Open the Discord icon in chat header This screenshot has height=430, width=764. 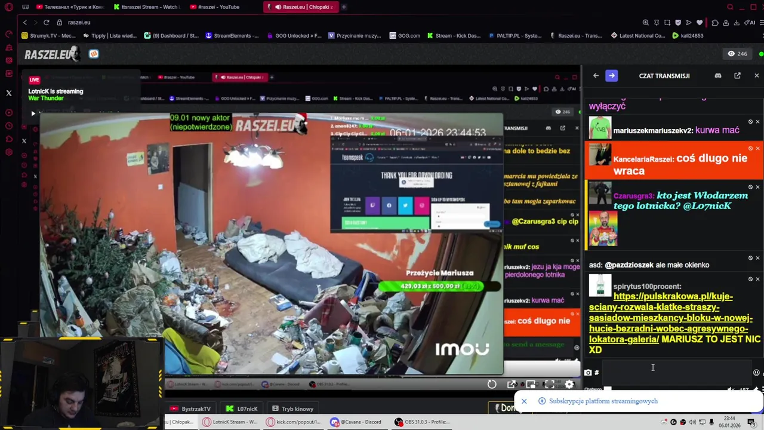tap(718, 76)
